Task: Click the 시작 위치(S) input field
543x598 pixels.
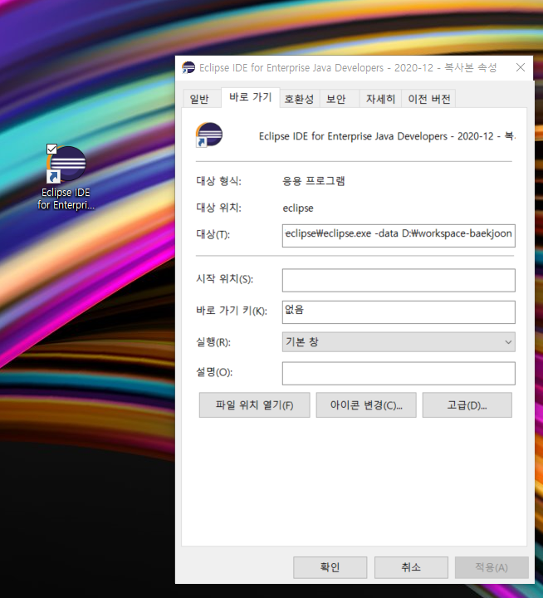Action: point(399,281)
